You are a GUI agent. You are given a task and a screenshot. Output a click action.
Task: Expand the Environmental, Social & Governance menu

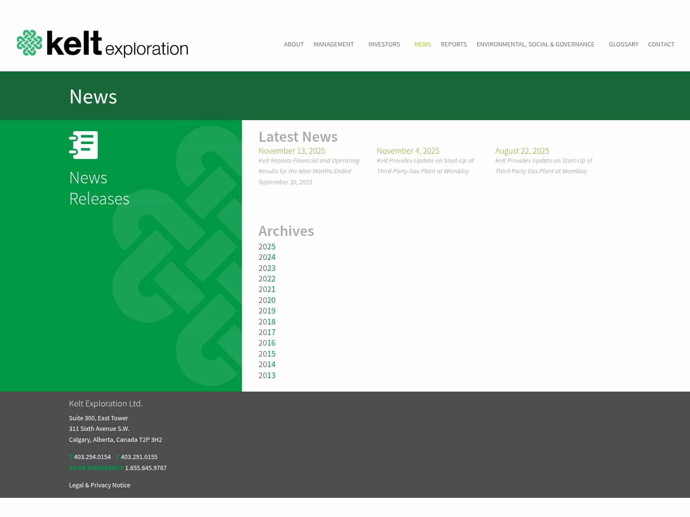tap(535, 44)
